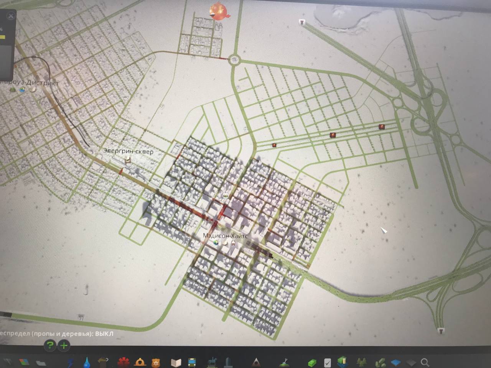This screenshot has width=491, height=368.
Task: Open the Find It magnifier search
Action: (425, 362)
